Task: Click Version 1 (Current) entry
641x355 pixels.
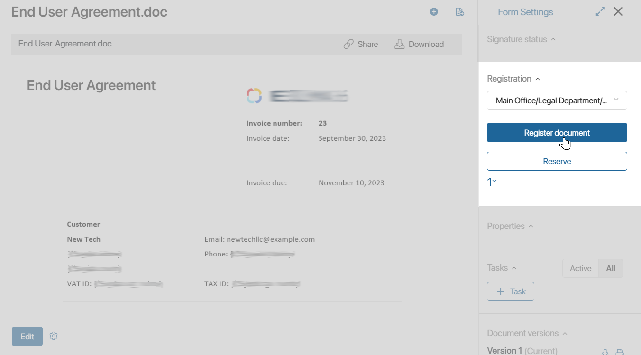Action: [522, 351]
